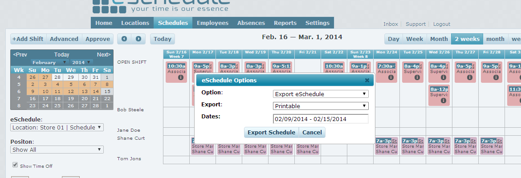Switch to the Reports tab
This screenshot has width=521, height=178.
285,23
